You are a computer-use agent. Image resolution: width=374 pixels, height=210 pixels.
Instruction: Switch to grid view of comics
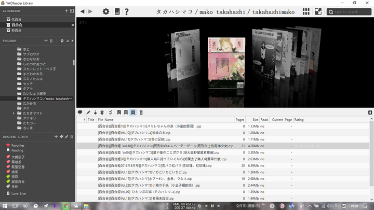306,11
